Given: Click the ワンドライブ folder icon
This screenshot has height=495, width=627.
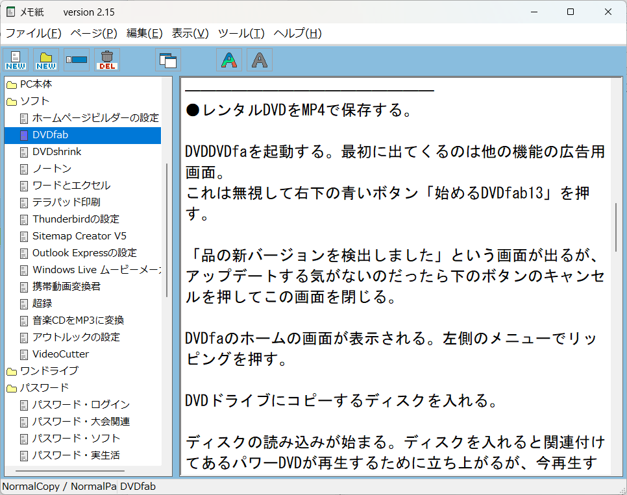Looking at the screenshot, I should click(x=12, y=372).
